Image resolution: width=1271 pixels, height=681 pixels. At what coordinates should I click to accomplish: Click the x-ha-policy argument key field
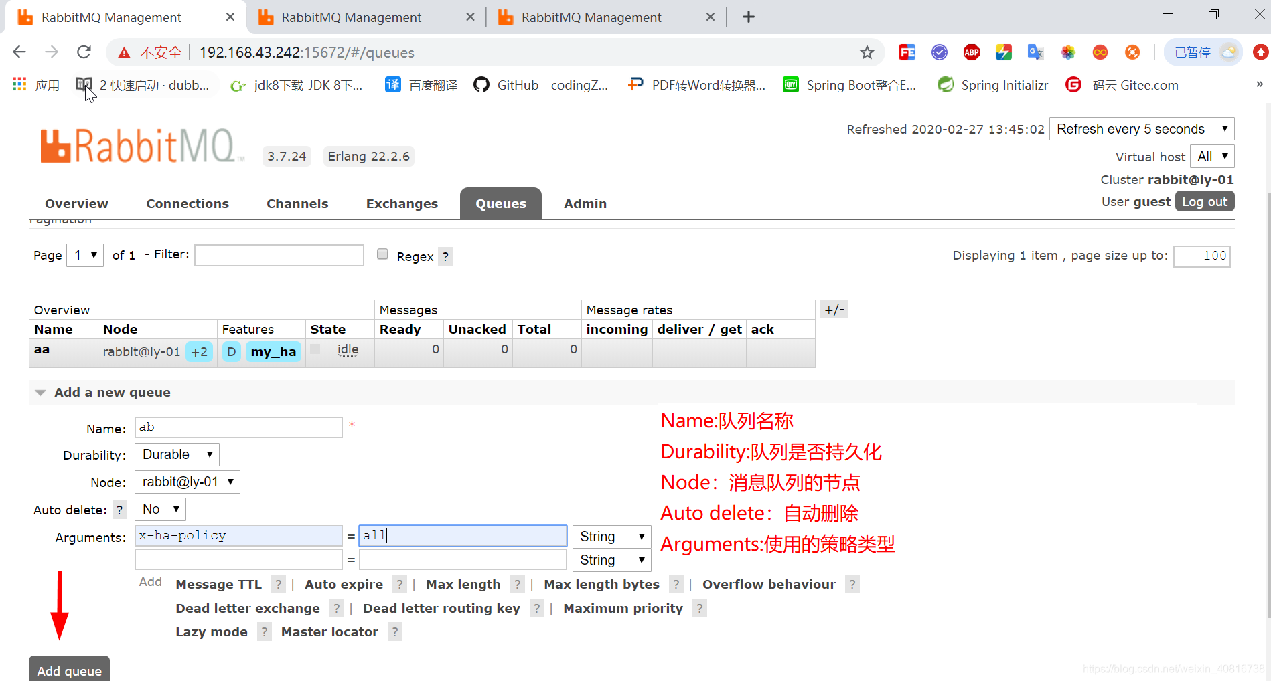tap(238, 536)
